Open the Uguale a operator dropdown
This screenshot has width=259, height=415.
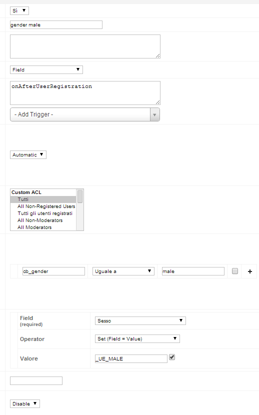pos(123,271)
